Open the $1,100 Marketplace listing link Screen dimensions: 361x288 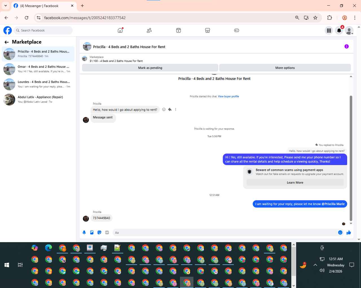(116, 61)
